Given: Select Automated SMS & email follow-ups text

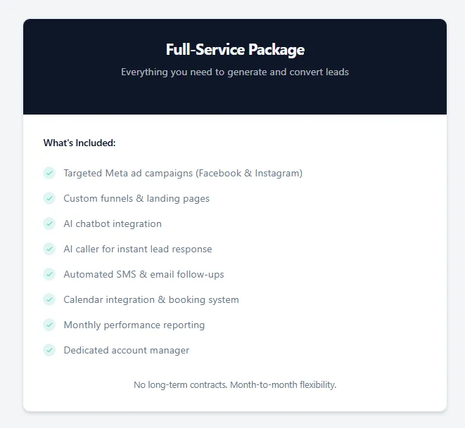Looking at the screenshot, I should [x=144, y=274].
